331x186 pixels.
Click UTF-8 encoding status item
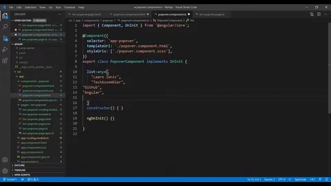281,179
